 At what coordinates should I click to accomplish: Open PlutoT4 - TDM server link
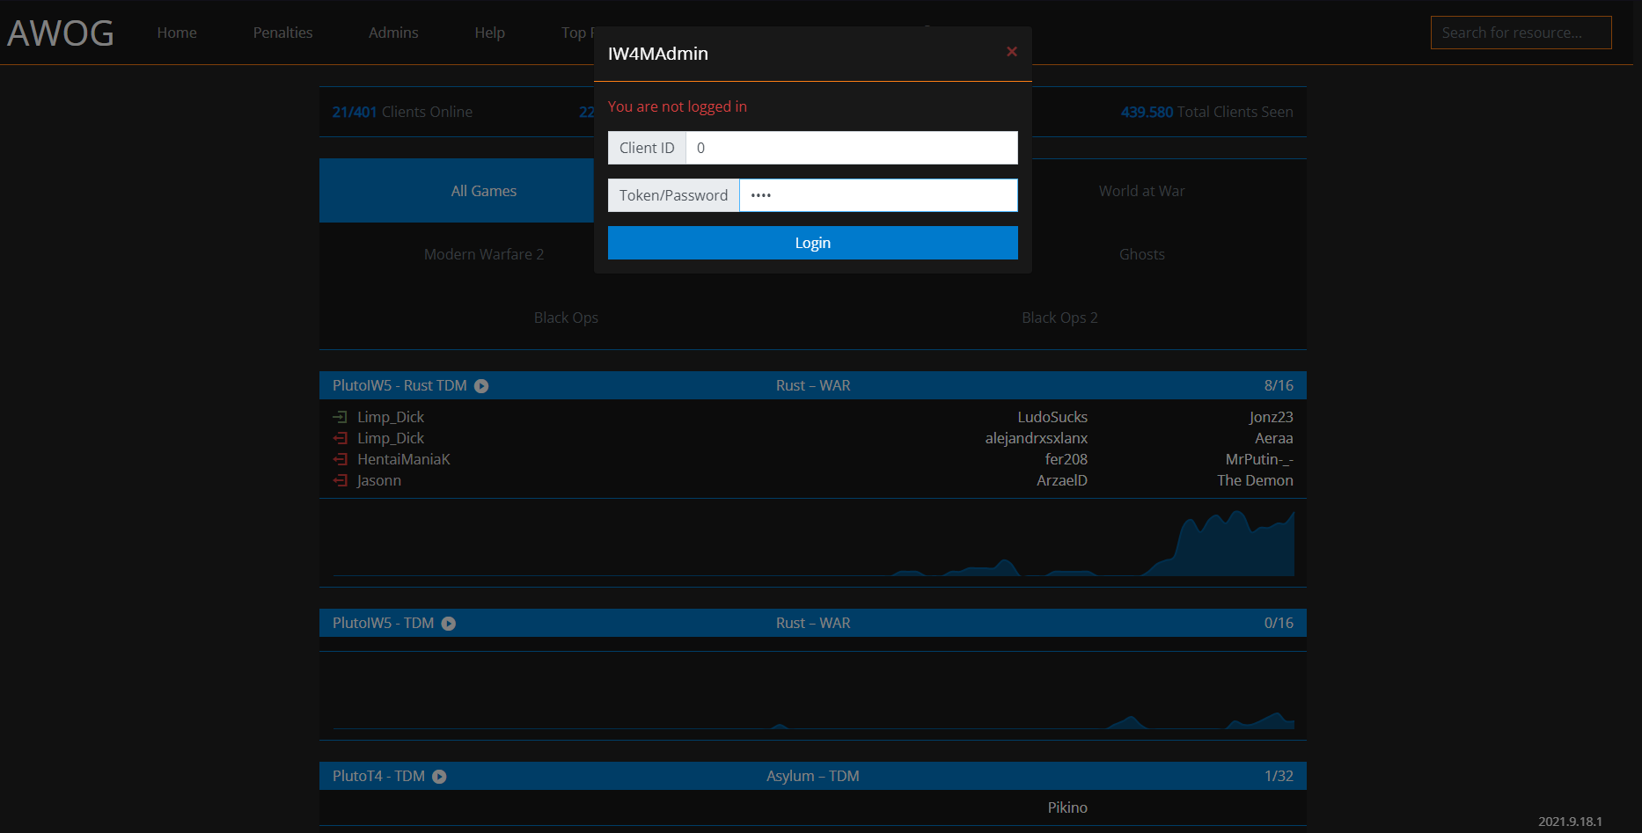[x=378, y=776]
